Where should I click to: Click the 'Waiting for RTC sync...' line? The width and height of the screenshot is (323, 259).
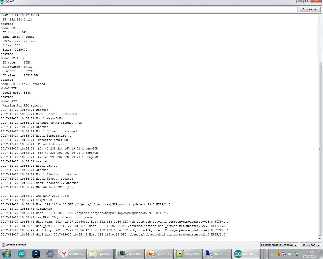tap(23, 105)
